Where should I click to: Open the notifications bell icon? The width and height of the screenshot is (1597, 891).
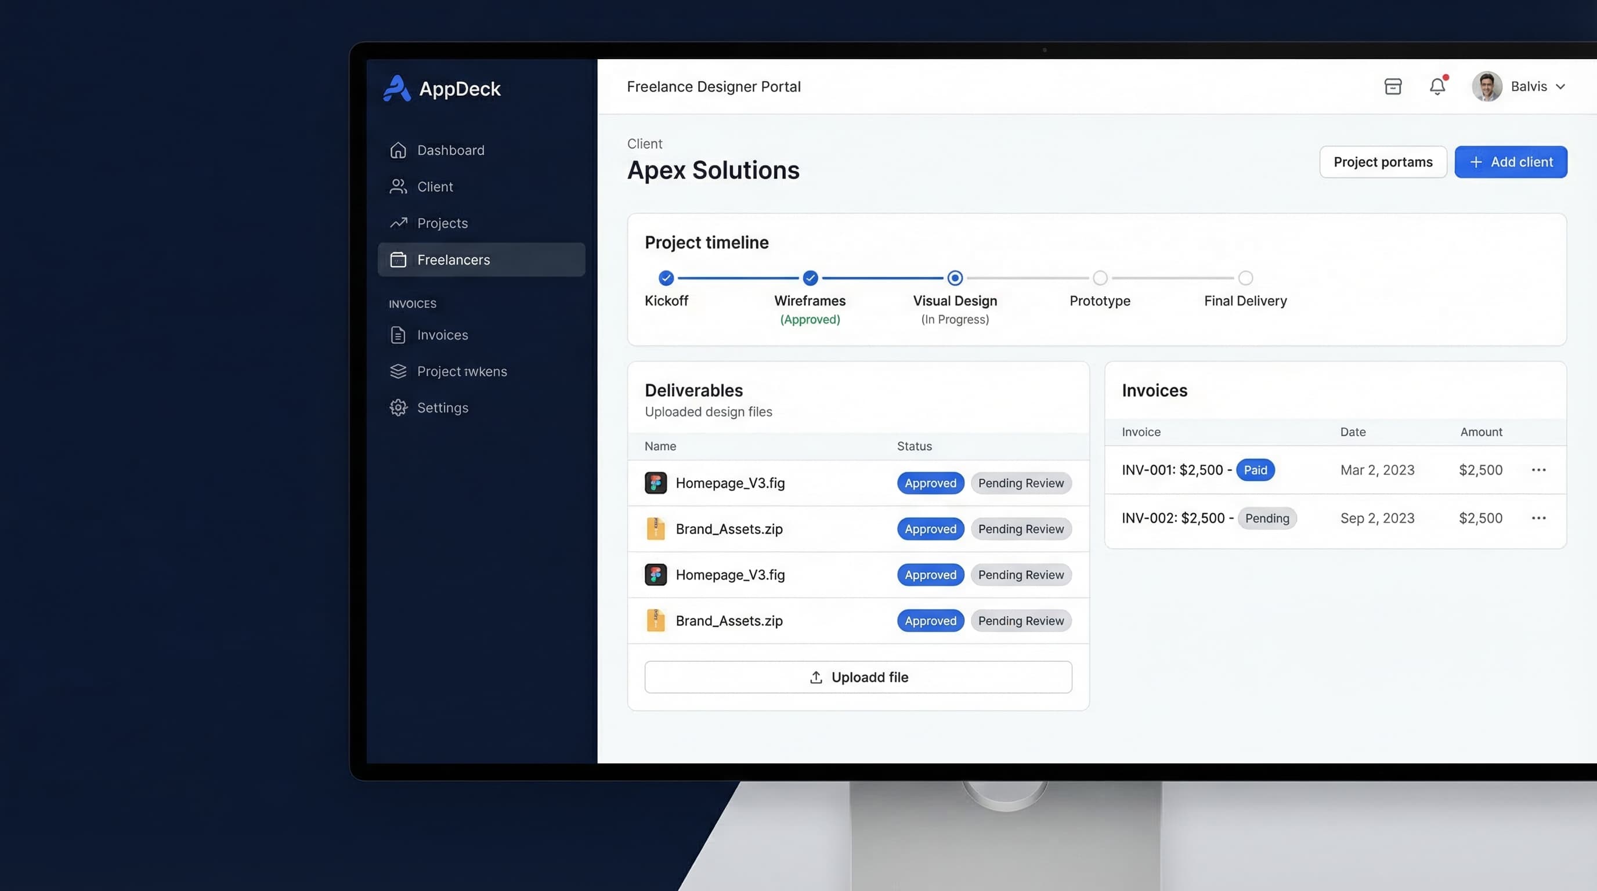[x=1437, y=86]
